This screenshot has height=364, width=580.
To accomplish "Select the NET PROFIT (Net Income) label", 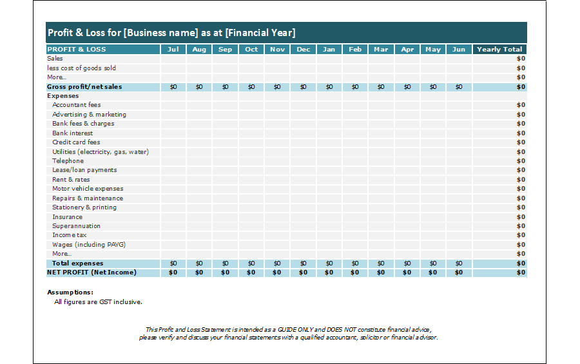I will (x=92, y=273).
